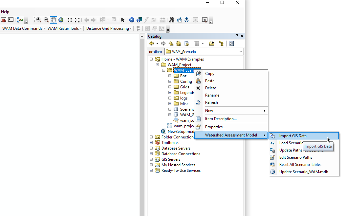The image size is (344, 216).
Task: Select My Hosted Services tree item
Action: (x=178, y=165)
